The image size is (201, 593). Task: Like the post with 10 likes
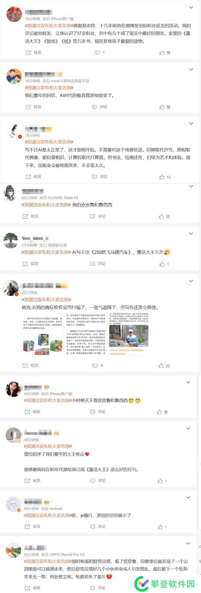(x=165, y=177)
